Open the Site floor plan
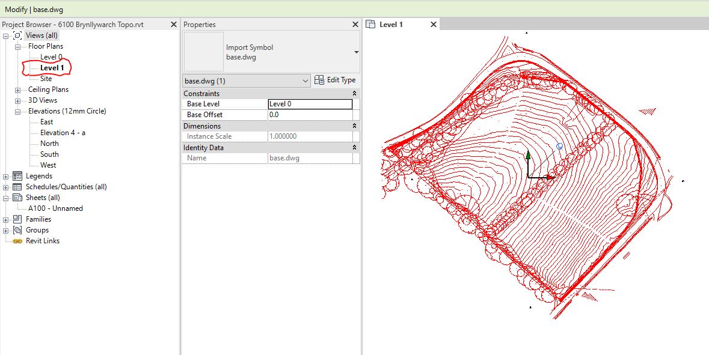709x355 pixels. 46,79
